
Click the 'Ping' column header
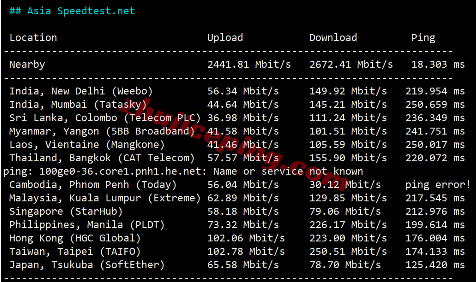coord(423,38)
